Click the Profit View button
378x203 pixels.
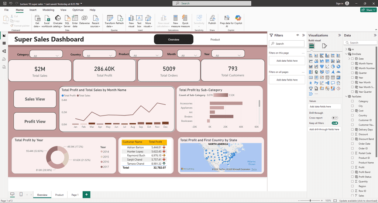coord(35,121)
